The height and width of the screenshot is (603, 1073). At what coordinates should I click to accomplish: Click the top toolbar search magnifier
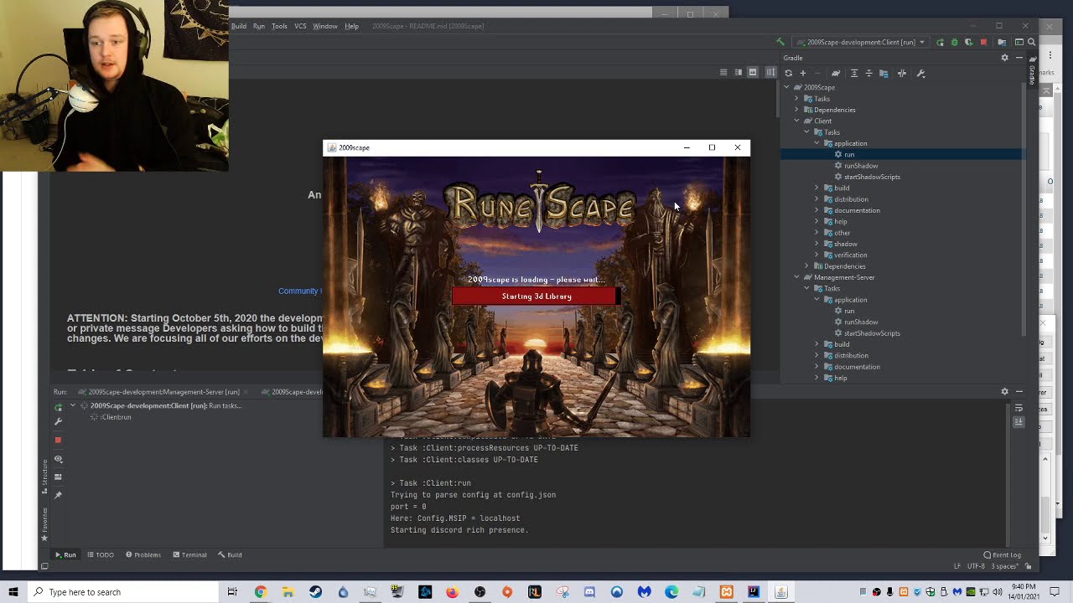[1032, 42]
